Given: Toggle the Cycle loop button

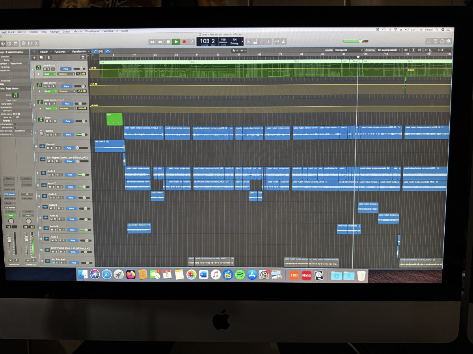Looking at the screenshot, I should click(x=192, y=42).
